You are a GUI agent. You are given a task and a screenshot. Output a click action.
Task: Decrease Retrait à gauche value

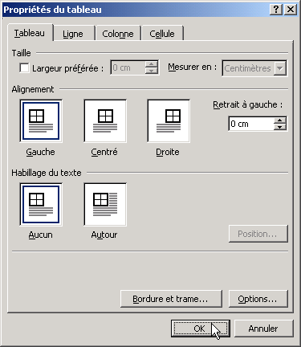(280, 127)
